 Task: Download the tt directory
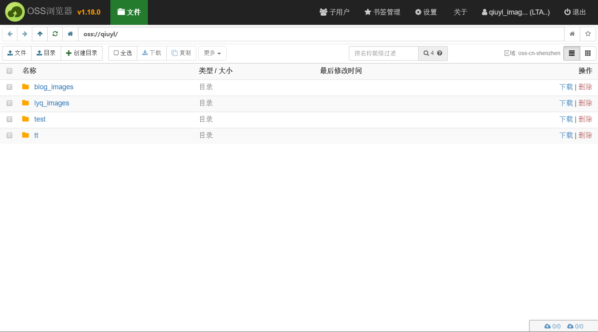click(x=566, y=135)
